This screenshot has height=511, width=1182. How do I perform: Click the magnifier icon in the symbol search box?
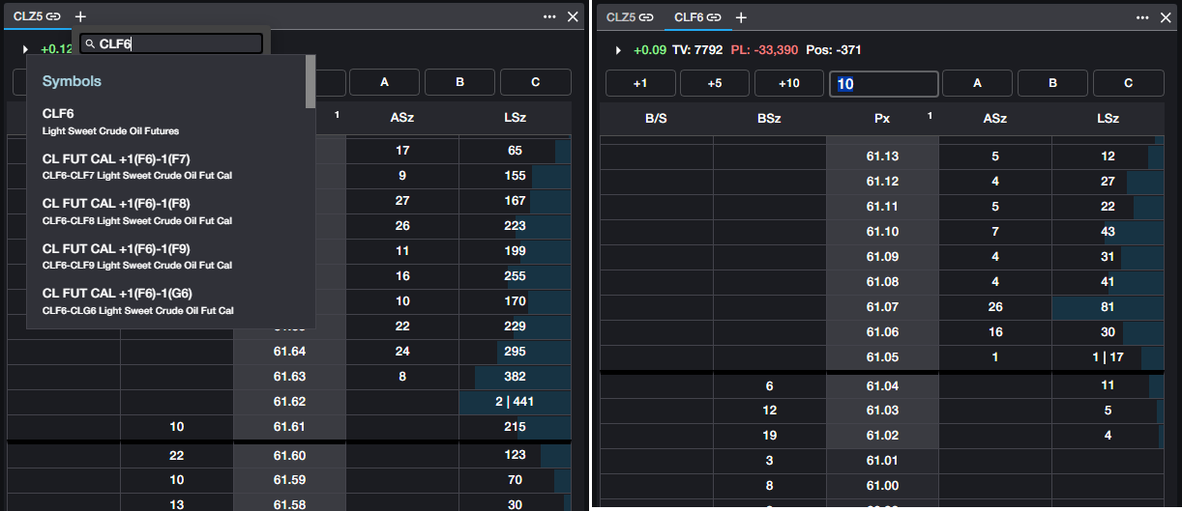(89, 43)
